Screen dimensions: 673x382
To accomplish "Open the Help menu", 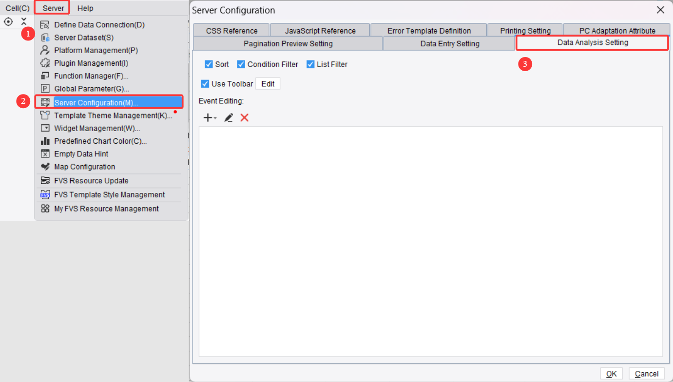I will click(85, 8).
